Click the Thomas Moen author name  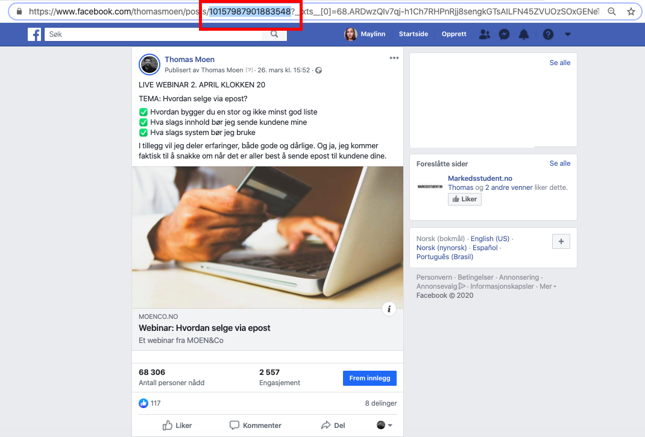click(x=190, y=59)
